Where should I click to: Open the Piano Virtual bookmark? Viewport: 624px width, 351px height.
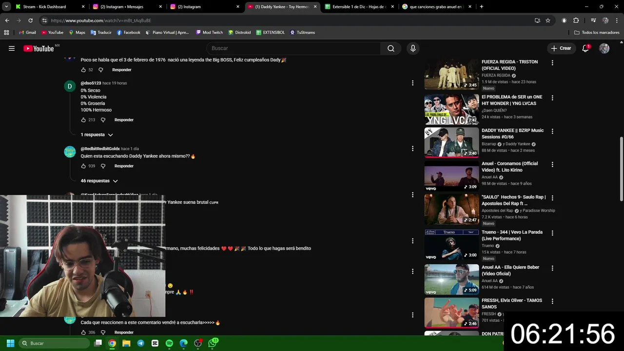[167, 33]
